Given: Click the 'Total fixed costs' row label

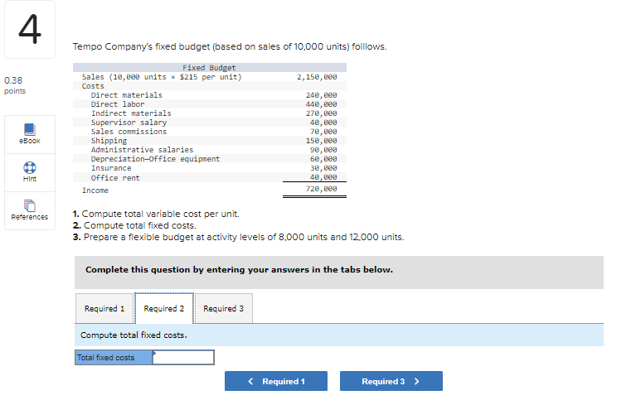Looking at the screenshot, I should (x=114, y=358).
